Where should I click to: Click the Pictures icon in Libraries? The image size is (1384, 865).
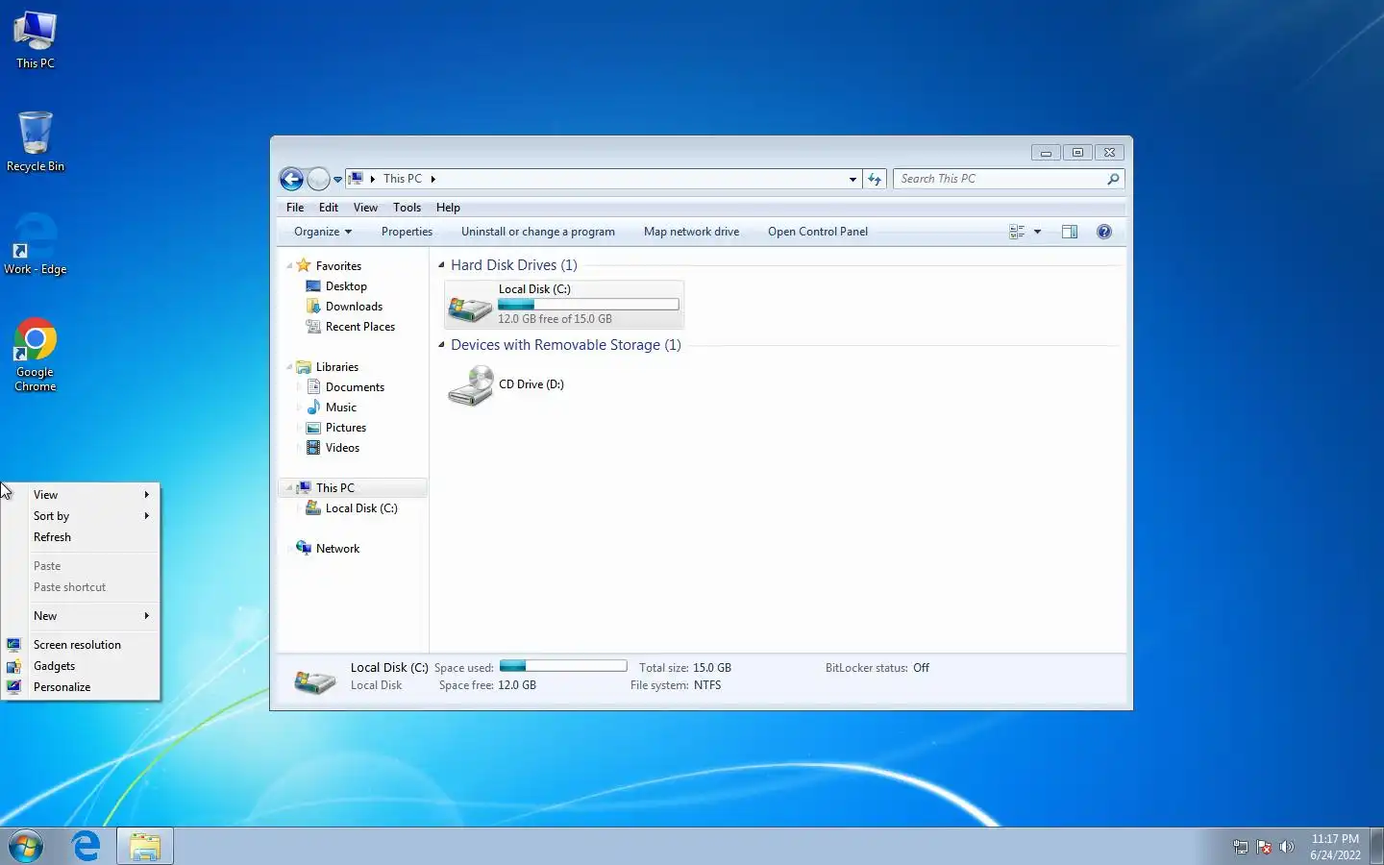tap(313, 428)
